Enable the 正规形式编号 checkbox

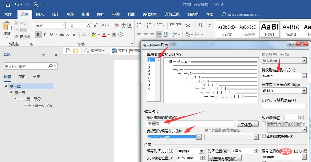pos(264,136)
